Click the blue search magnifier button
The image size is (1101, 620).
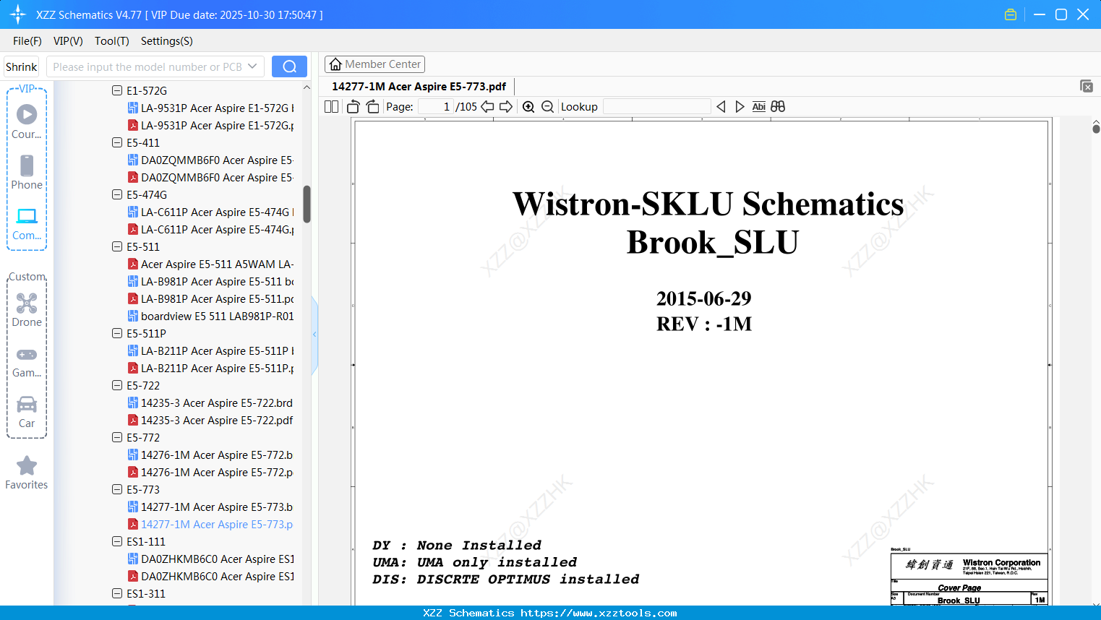[289, 66]
